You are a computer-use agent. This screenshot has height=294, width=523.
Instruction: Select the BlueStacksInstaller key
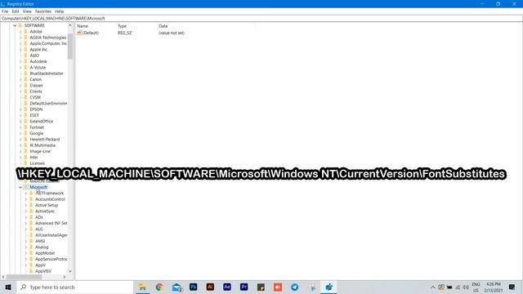tap(47, 73)
